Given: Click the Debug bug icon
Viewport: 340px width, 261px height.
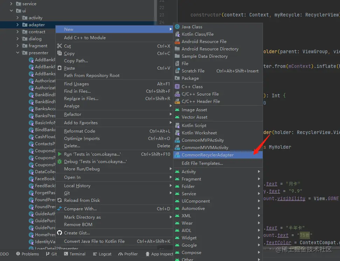Looking at the screenshot, I should (x=60, y=161).
